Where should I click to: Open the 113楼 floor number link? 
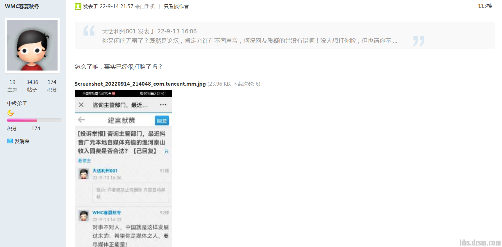pos(485,6)
